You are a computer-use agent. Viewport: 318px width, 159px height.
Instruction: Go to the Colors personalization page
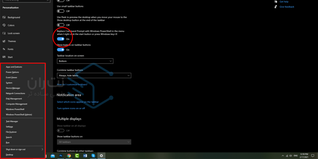11,25
